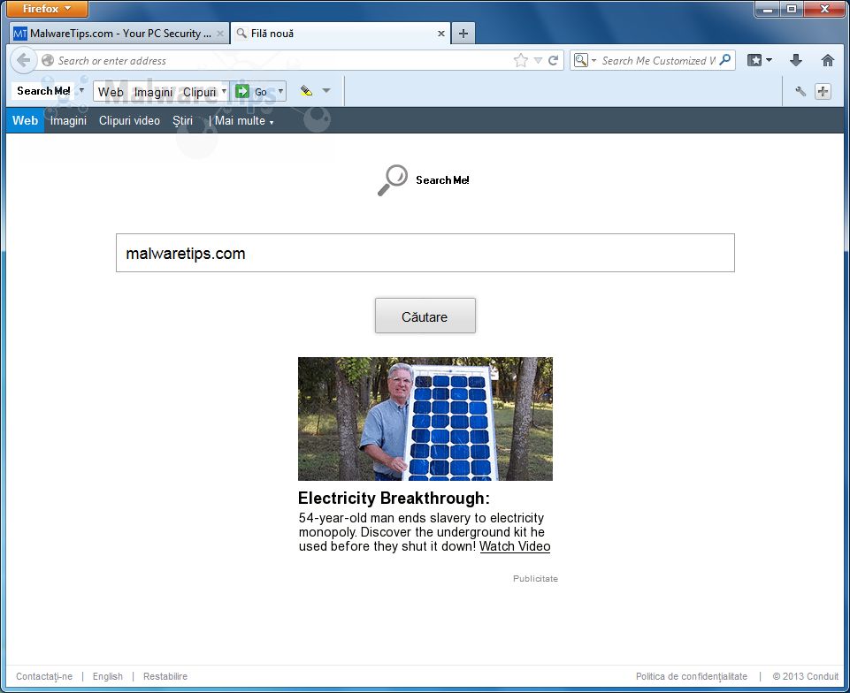The height and width of the screenshot is (693, 850).
Task: Click the plus add-apps icon on the toolbar
Action: (x=823, y=91)
